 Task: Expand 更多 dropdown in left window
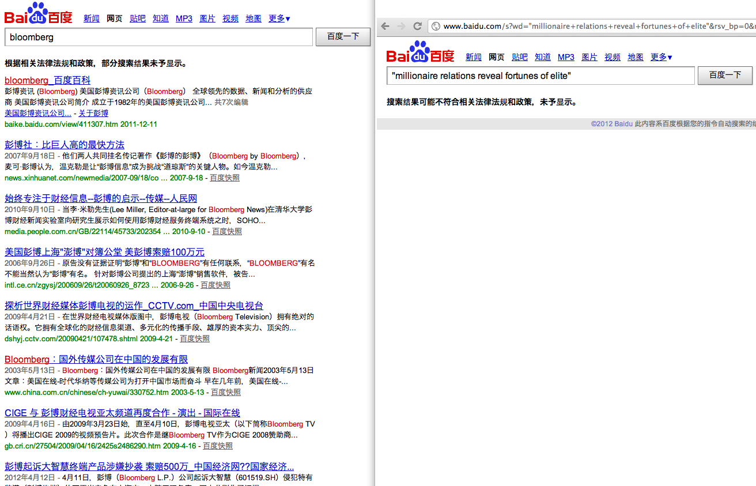coord(279,18)
